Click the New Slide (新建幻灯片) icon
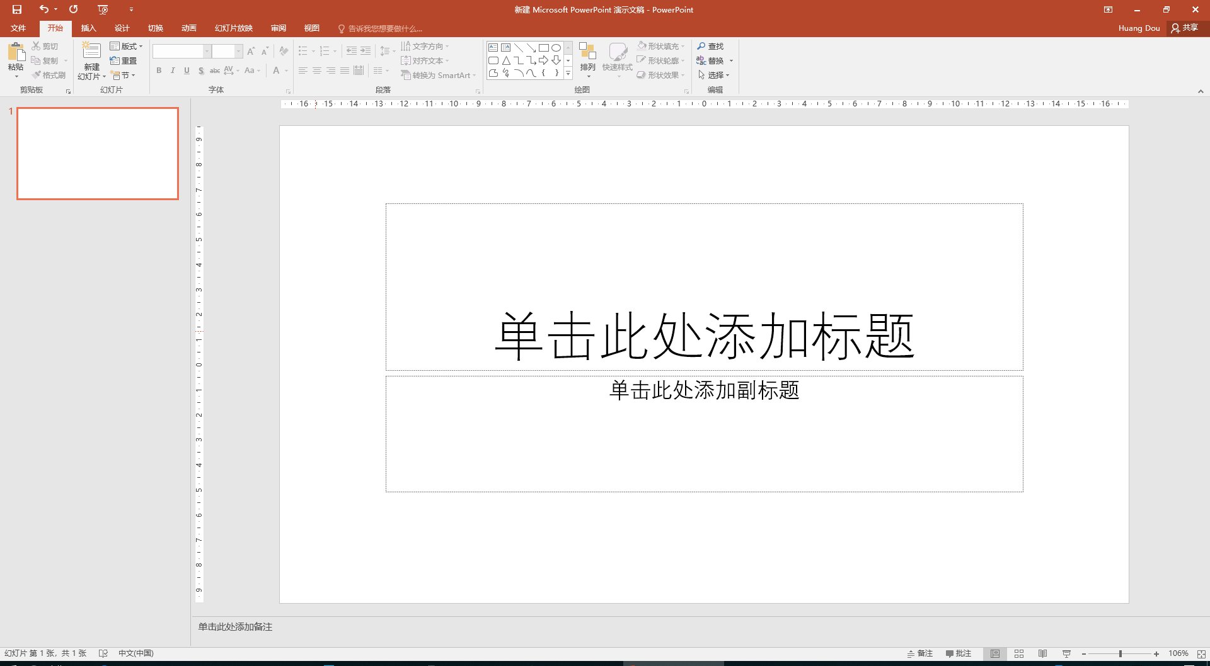This screenshot has height=666, width=1210. [91, 52]
